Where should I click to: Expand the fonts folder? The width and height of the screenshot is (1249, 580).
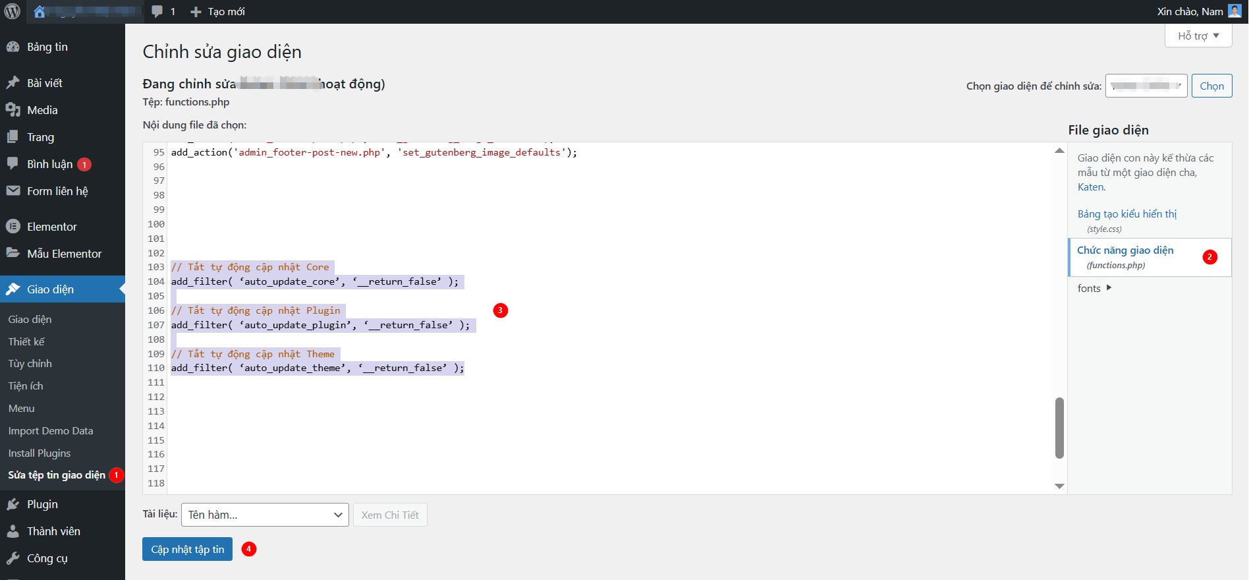coord(1094,288)
